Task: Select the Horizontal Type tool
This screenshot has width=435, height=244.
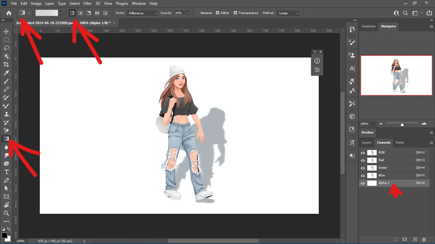Action: coord(6,172)
